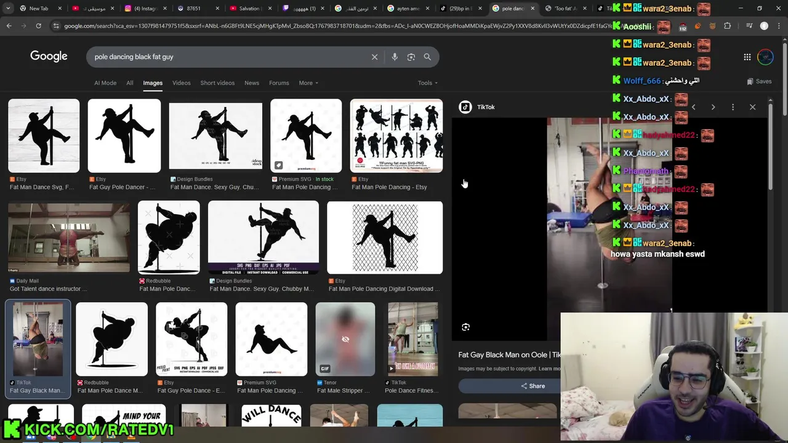
Task: Open search by image camera icon
Action: pyautogui.click(x=411, y=57)
